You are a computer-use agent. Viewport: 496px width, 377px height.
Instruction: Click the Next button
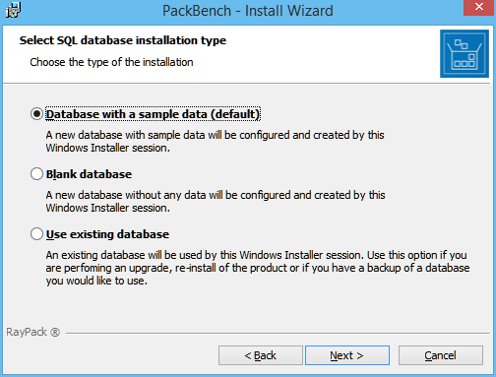pyautogui.click(x=347, y=355)
